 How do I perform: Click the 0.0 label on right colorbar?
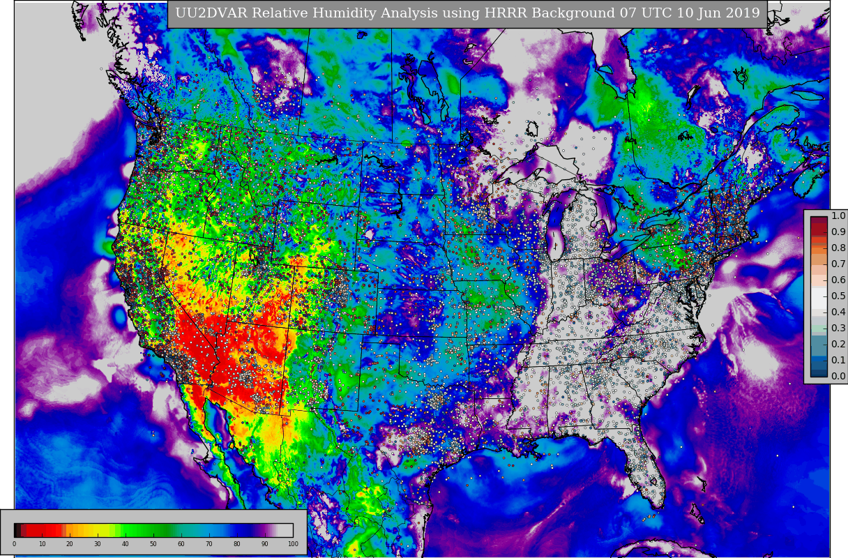838,376
